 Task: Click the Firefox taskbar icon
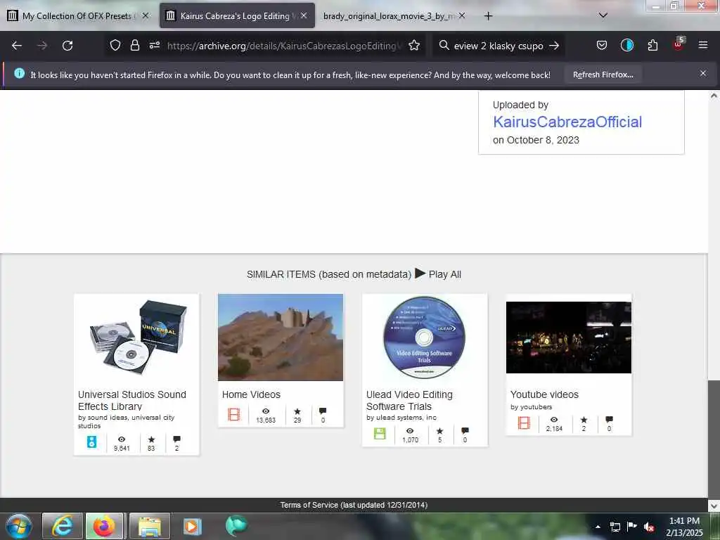pos(104,526)
